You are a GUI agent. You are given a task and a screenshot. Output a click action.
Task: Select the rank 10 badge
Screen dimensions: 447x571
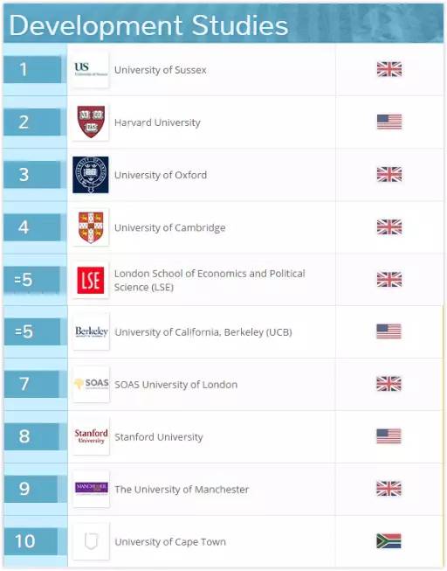pos(31,541)
